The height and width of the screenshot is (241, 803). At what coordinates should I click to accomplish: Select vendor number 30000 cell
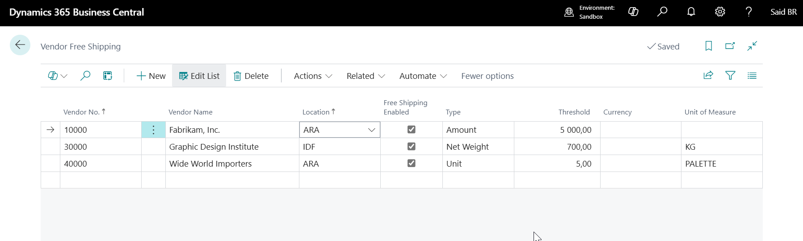(x=101, y=147)
